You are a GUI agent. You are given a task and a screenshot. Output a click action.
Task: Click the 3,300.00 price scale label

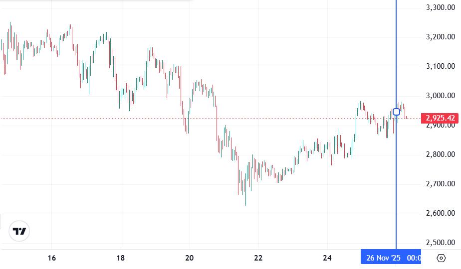pyautogui.click(x=440, y=7)
